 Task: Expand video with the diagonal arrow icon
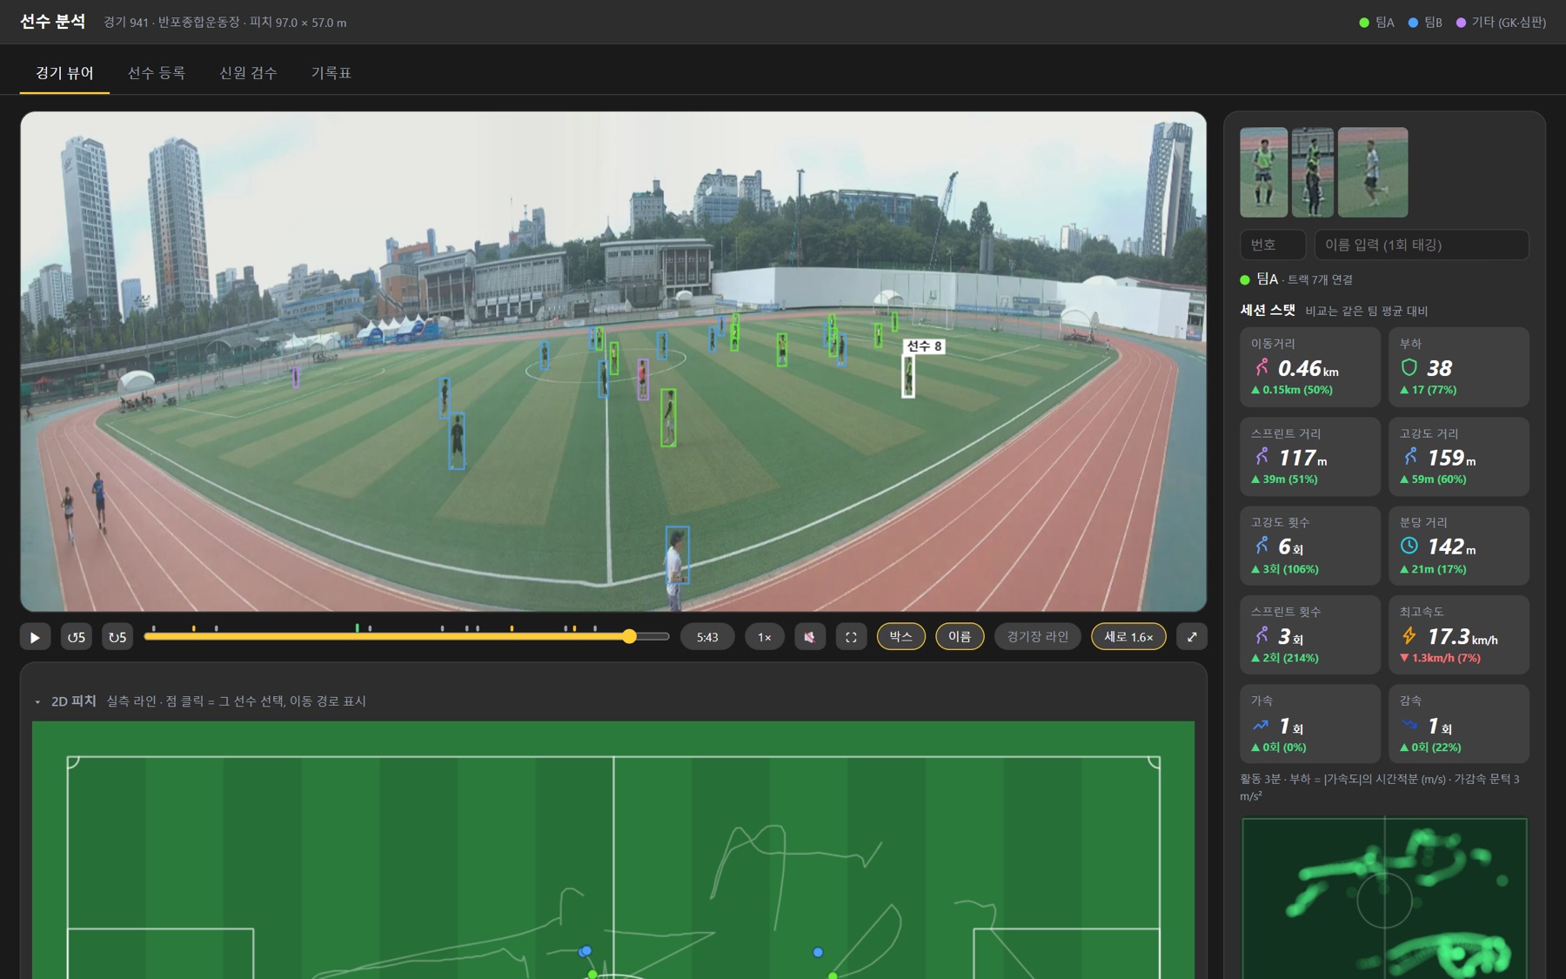pos(1192,637)
